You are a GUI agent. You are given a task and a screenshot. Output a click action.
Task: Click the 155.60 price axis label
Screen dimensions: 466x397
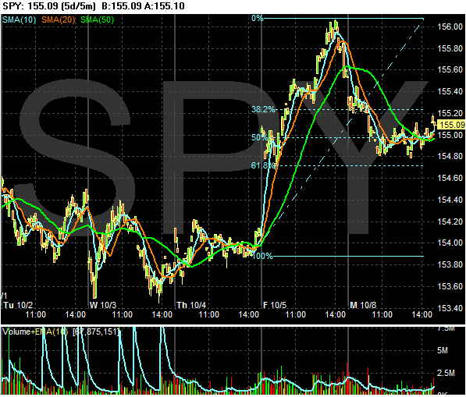(450, 69)
